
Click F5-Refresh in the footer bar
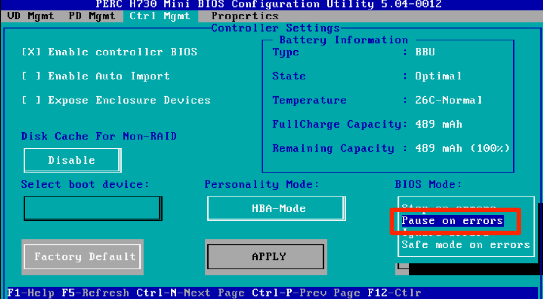[96, 293]
